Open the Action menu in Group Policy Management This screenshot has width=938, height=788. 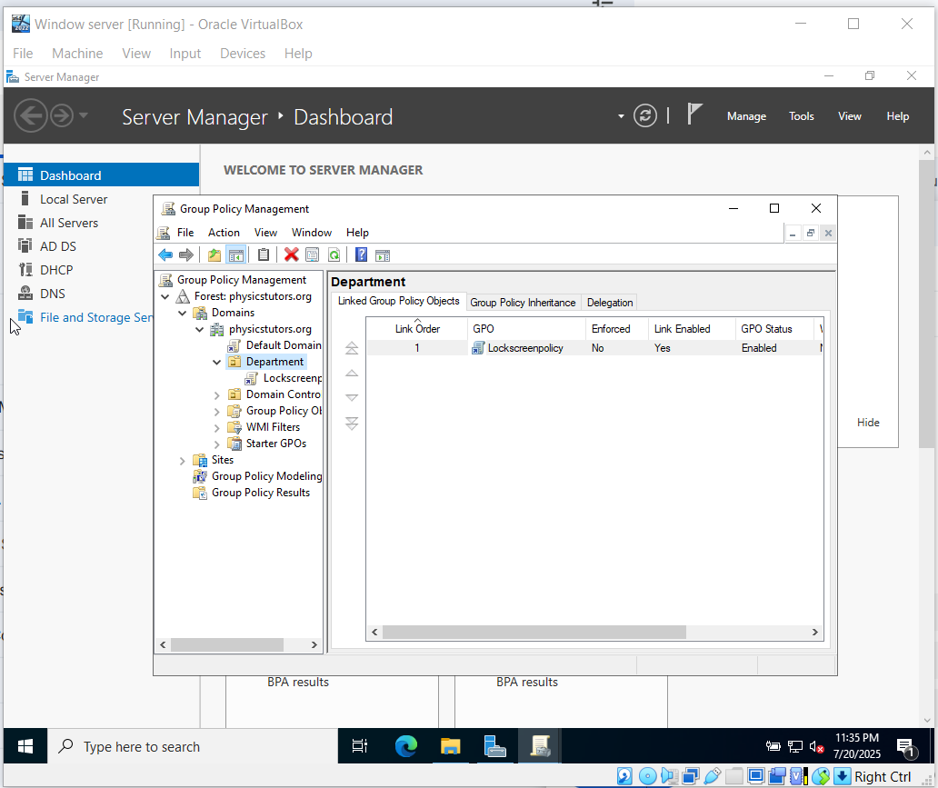pyautogui.click(x=224, y=232)
